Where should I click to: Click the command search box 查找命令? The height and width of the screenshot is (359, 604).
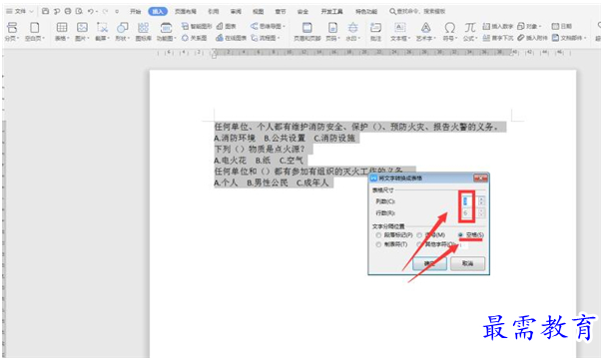[x=418, y=12]
